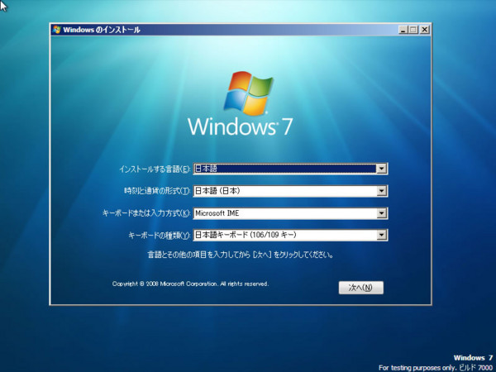Open the インストールする言語 dropdown arrow
This screenshot has width=496, height=372.
(381, 169)
